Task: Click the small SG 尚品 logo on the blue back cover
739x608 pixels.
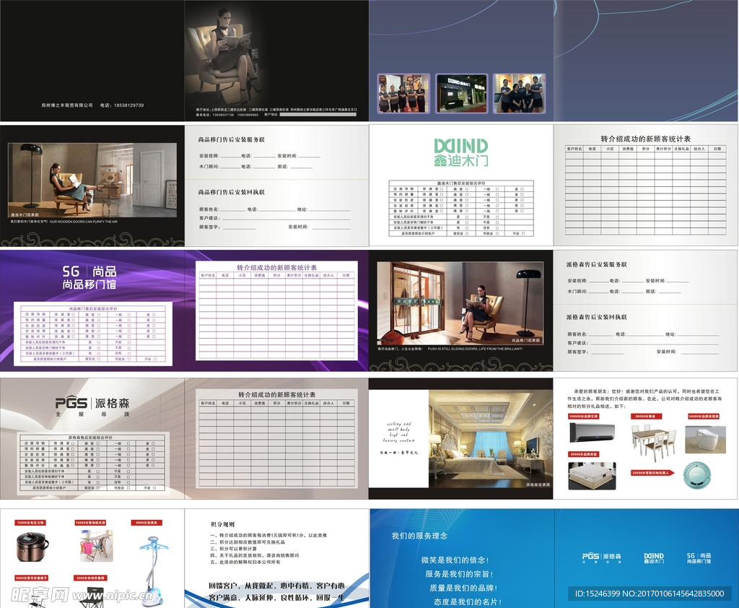Action: [699, 558]
